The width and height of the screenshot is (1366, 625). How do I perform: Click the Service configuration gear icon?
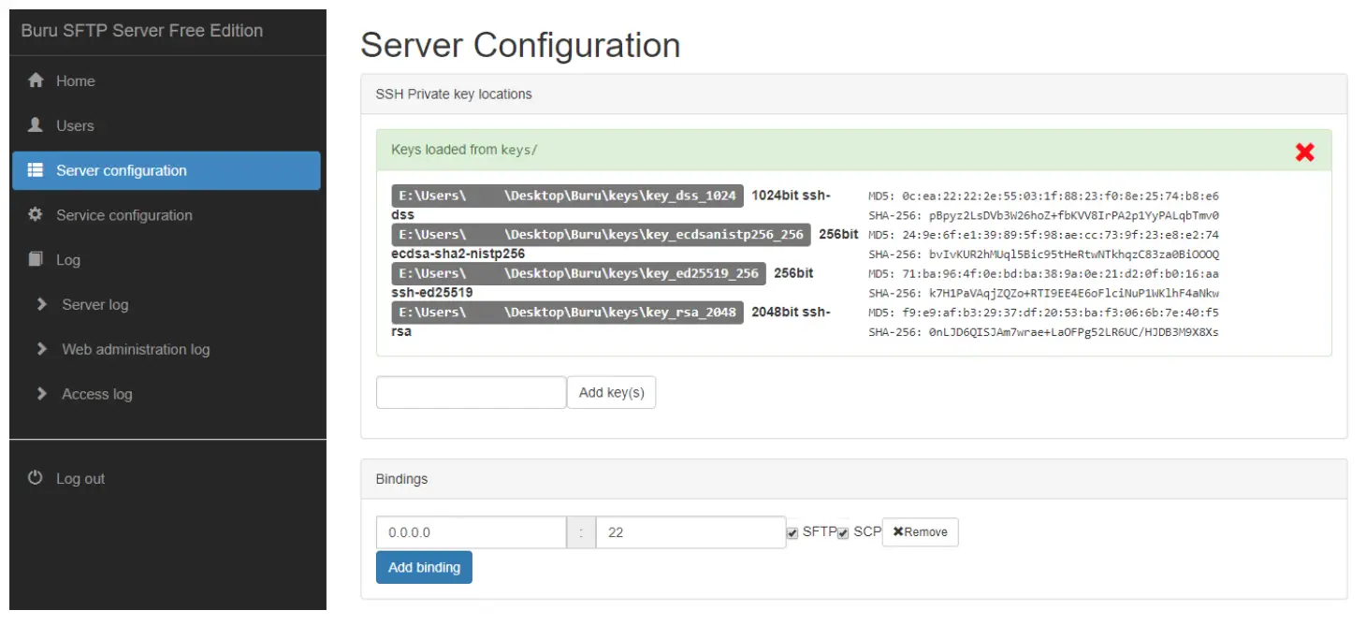[x=36, y=215]
